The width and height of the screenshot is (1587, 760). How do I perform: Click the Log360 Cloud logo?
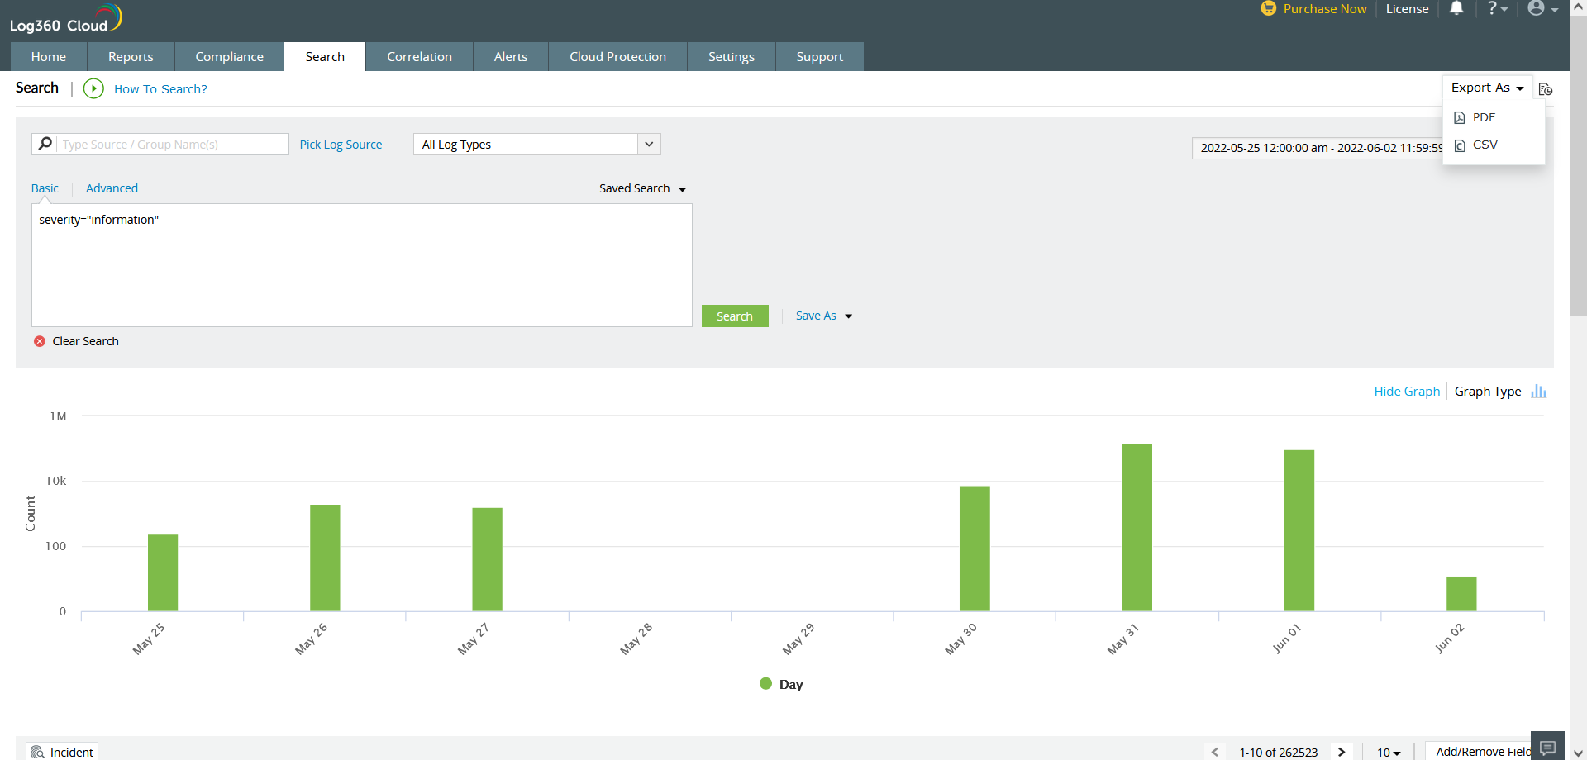(x=66, y=19)
